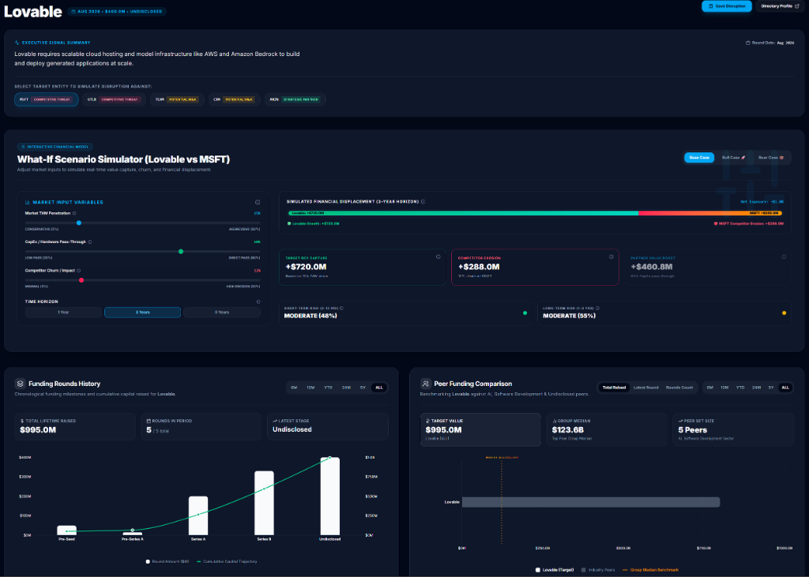Switch scenario to Base Case
This screenshot has height=577, width=809.
699,158
